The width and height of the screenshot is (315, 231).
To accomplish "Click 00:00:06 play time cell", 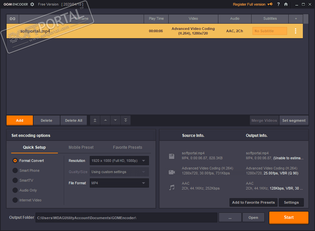I will click(x=156, y=31).
